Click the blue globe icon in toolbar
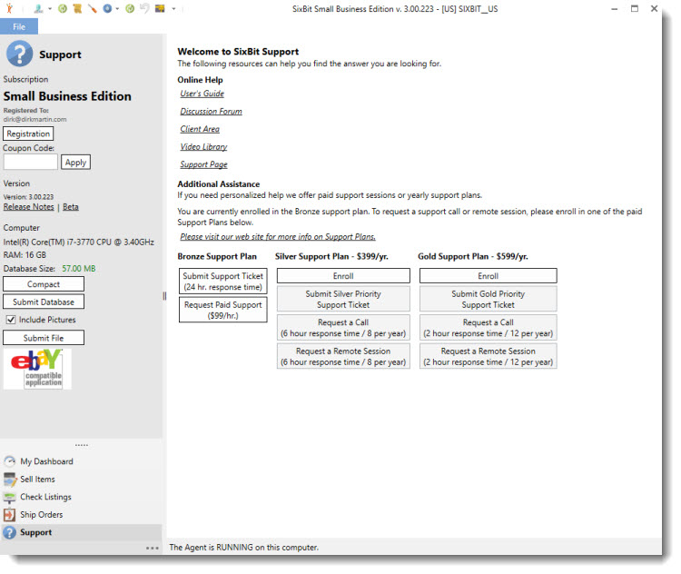Viewport: 681px width, 574px height. tap(107, 8)
